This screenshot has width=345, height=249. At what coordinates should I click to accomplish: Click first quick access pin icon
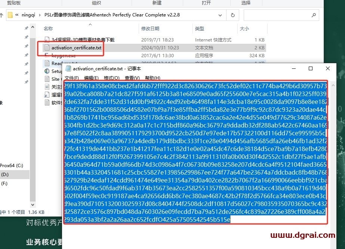pos(26,28)
